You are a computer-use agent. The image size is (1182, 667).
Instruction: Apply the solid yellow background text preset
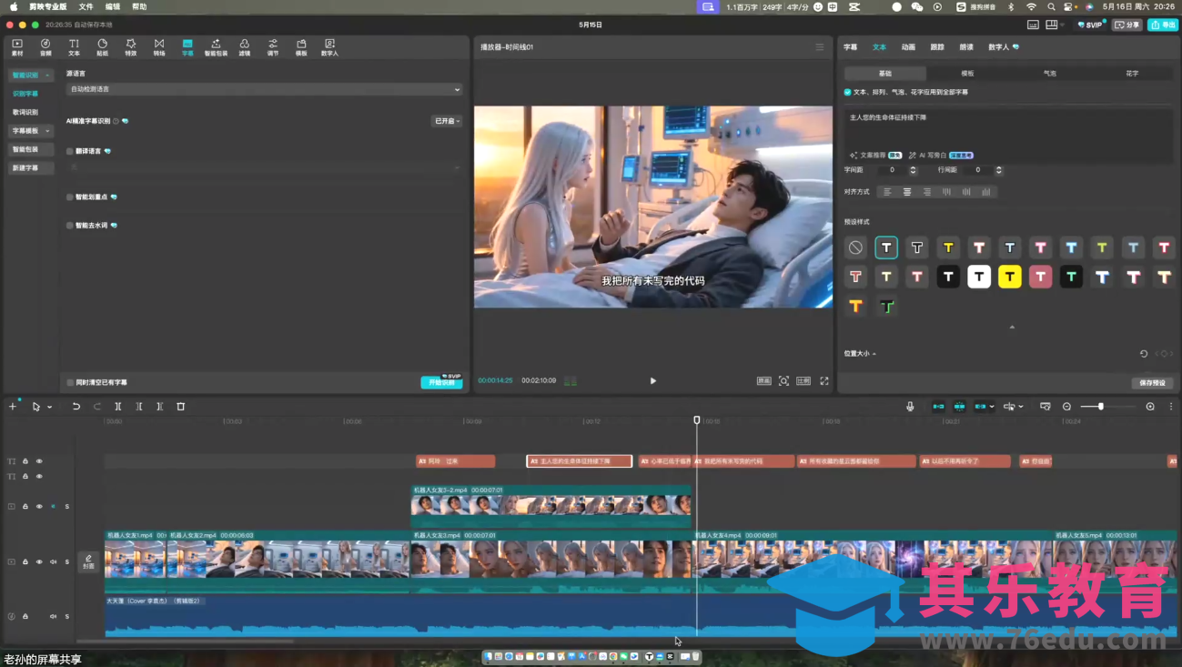[1009, 277]
